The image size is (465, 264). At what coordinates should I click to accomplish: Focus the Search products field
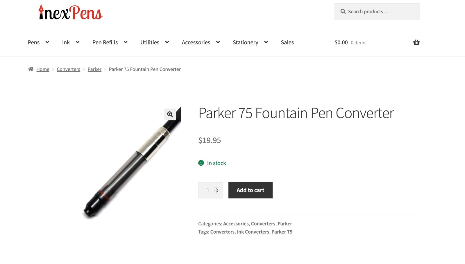pos(377,11)
